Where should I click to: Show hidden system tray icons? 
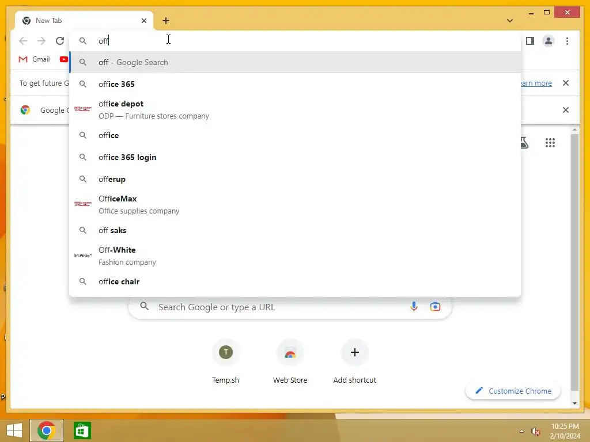point(521,431)
